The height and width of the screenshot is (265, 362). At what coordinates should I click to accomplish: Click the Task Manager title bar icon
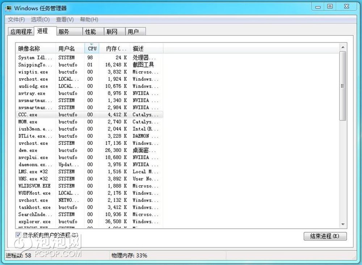point(9,8)
